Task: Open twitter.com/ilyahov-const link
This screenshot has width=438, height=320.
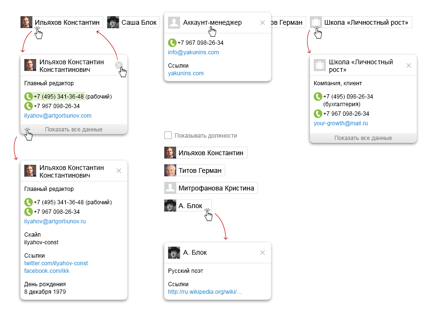Action: (56, 263)
